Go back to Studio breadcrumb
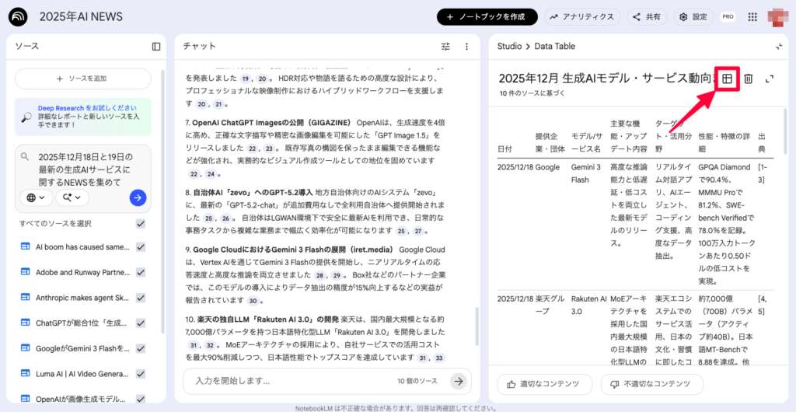This screenshot has height=412, width=796. [509, 46]
